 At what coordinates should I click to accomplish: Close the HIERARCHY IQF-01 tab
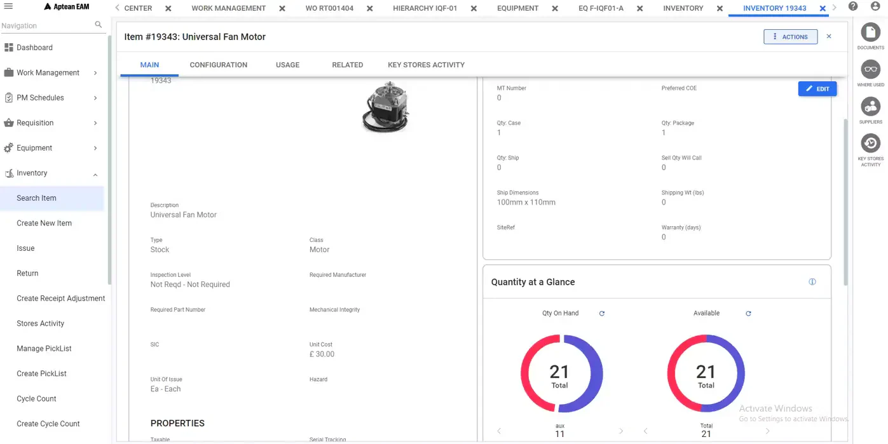474,9
